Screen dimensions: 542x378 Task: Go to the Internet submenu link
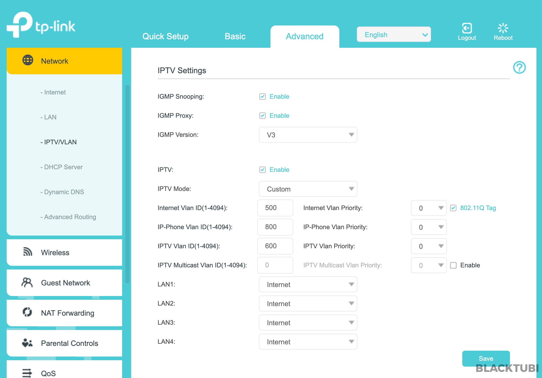(53, 92)
